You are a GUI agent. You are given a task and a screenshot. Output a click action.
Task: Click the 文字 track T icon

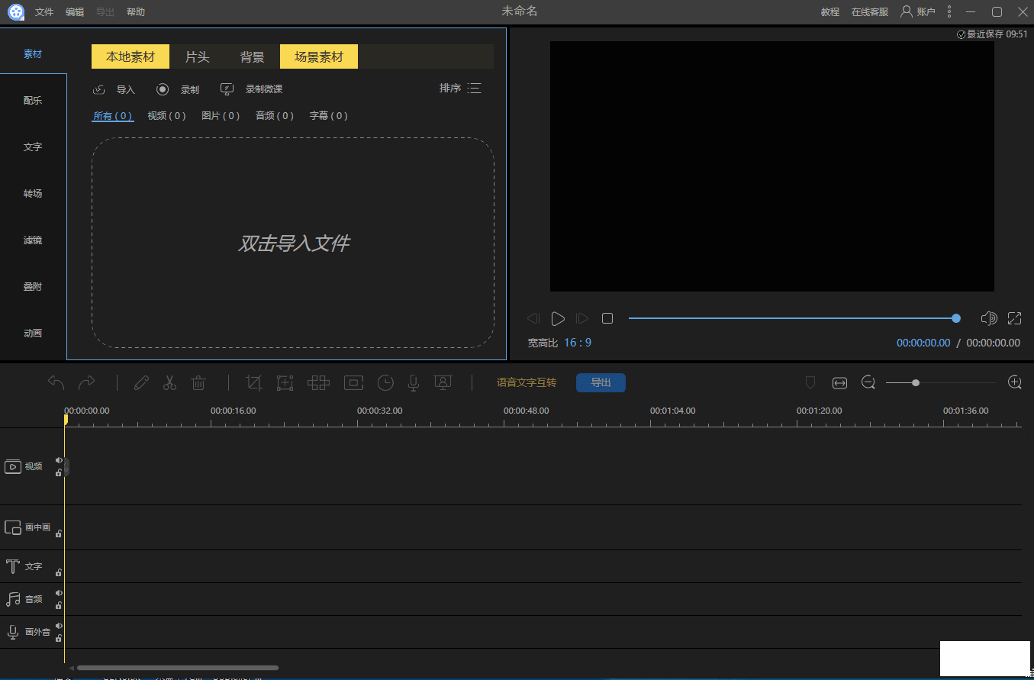coord(13,567)
